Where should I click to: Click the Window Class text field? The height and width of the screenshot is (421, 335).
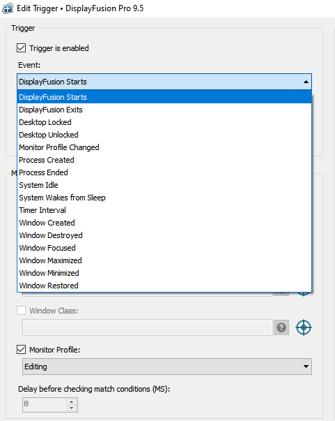pyautogui.click(x=148, y=327)
